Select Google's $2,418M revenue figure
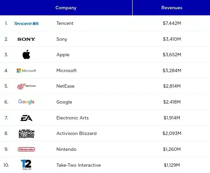The height and width of the screenshot is (173, 210). pyautogui.click(x=172, y=102)
